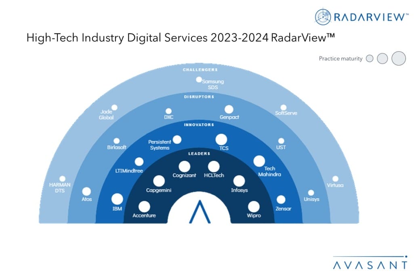Click the TCS circle in the Innovators ring
The image size is (416, 277).
click(221, 138)
